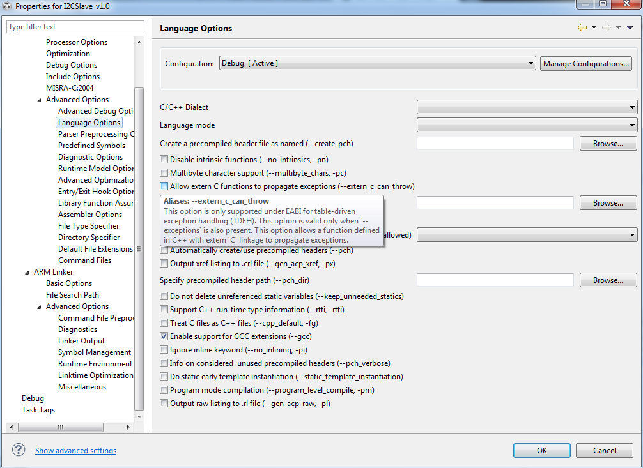Screen dimensions: 643x468
Task: Open the view menu triangle icon
Action: [630, 27]
